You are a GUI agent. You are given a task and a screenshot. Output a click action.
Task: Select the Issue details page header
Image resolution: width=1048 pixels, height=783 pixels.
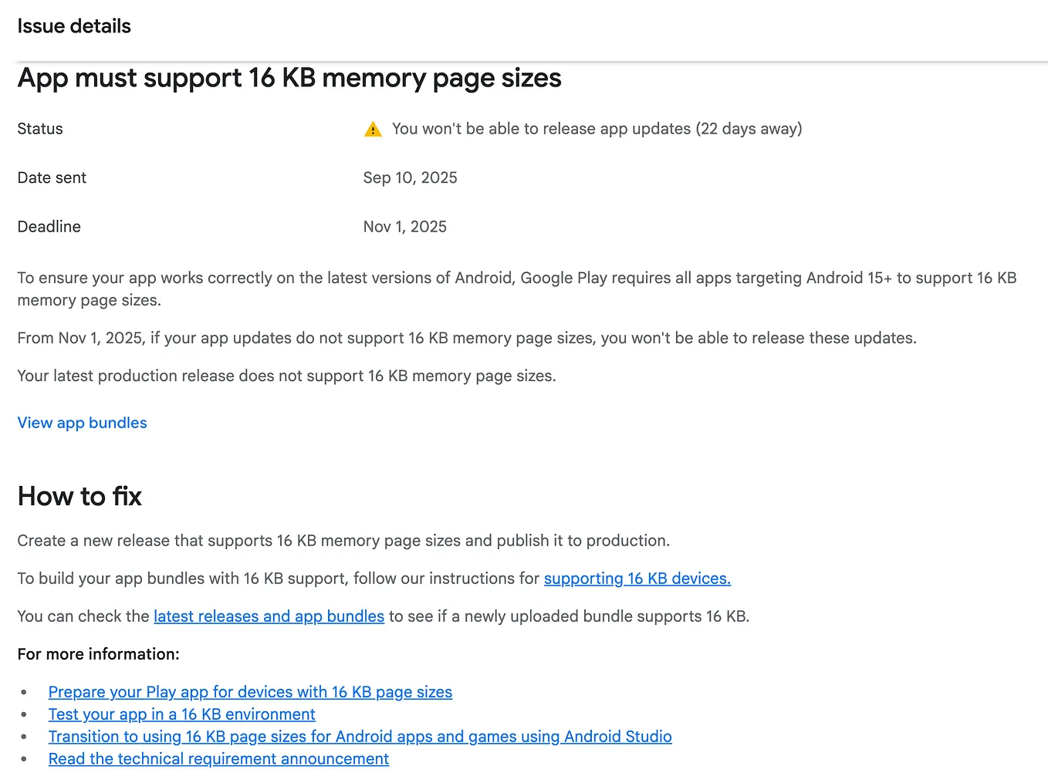[x=73, y=25]
